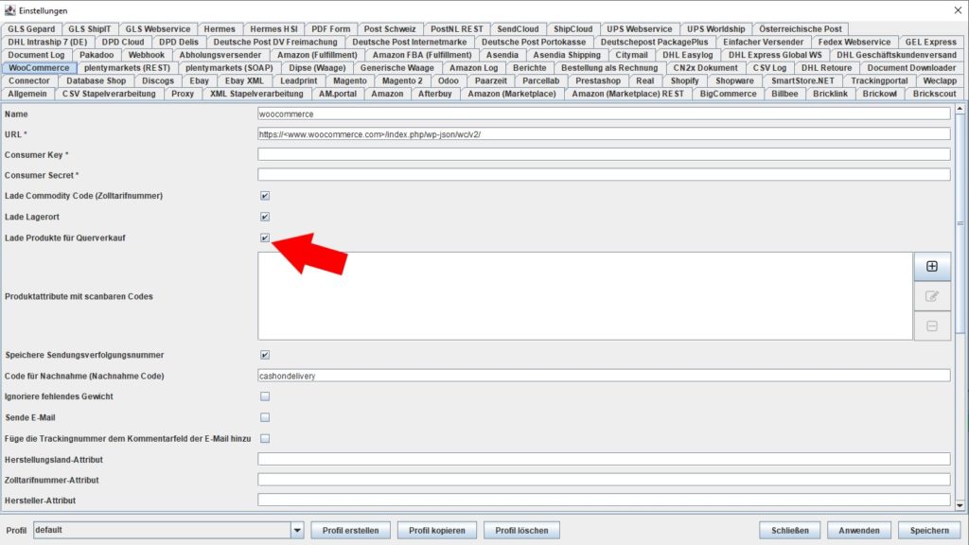The width and height of the screenshot is (969, 545).
Task: Enable Sende E-Mail checkbox
Action: (265, 417)
